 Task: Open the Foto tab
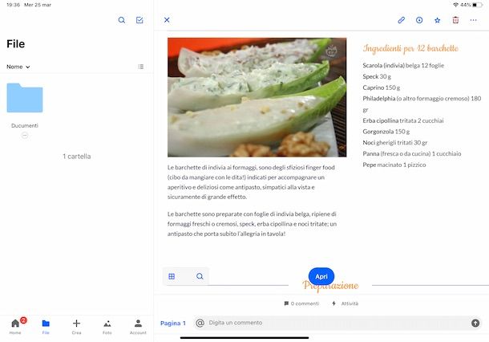(107, 327)
